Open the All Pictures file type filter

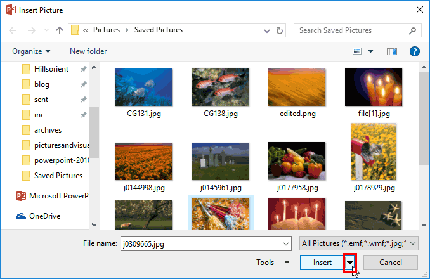coord(359,243)
